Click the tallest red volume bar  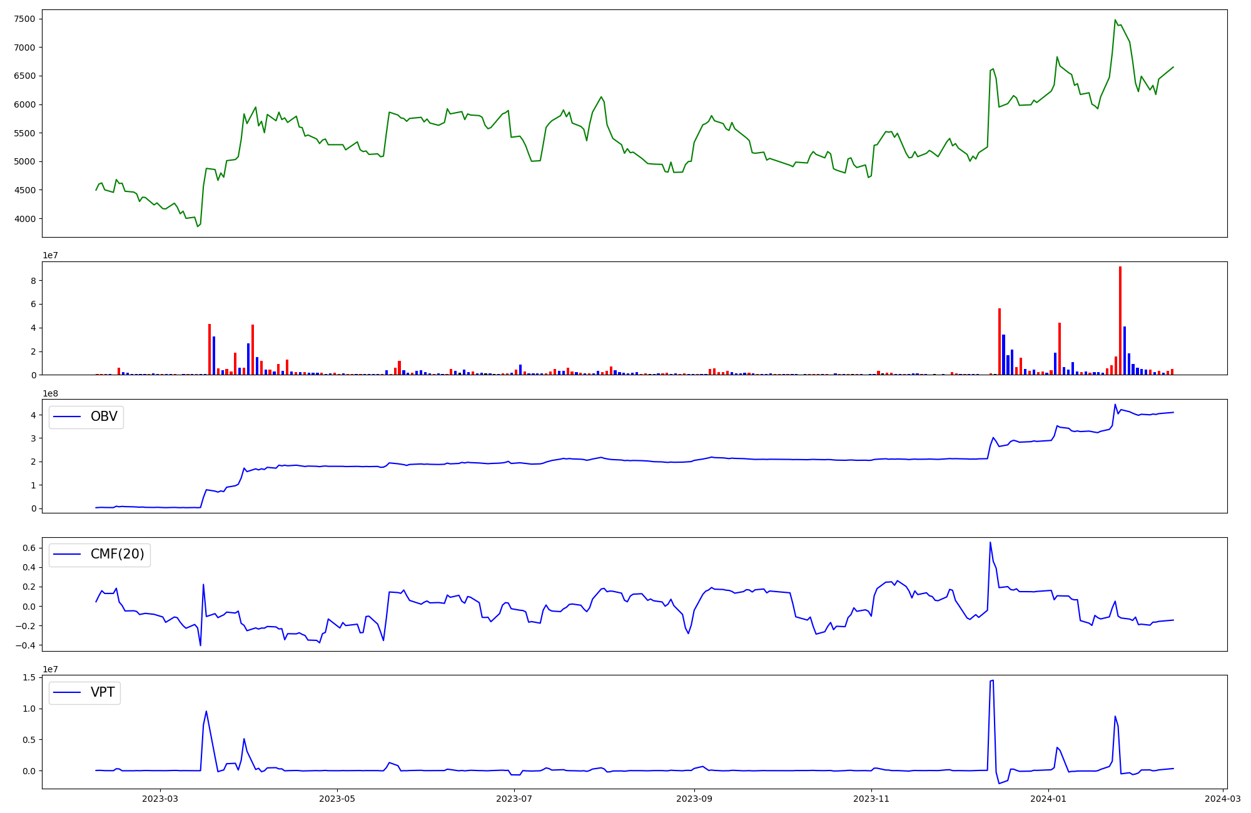click(1120, 320)
